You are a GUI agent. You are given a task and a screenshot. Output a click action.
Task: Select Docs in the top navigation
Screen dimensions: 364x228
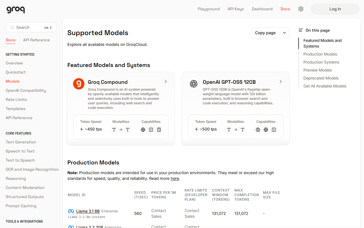pos(285,9)
